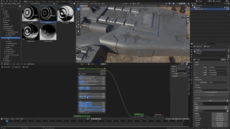Collapse the Easy Bake panel
The width and height of the screenshot is (230, 129).
pos(197,98)
